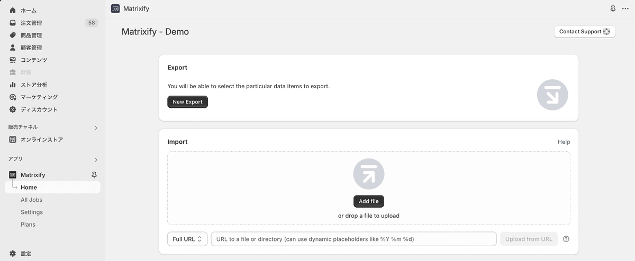Open the Plans menu item
The width and height of the screenshot is (635, 261).
28,225
